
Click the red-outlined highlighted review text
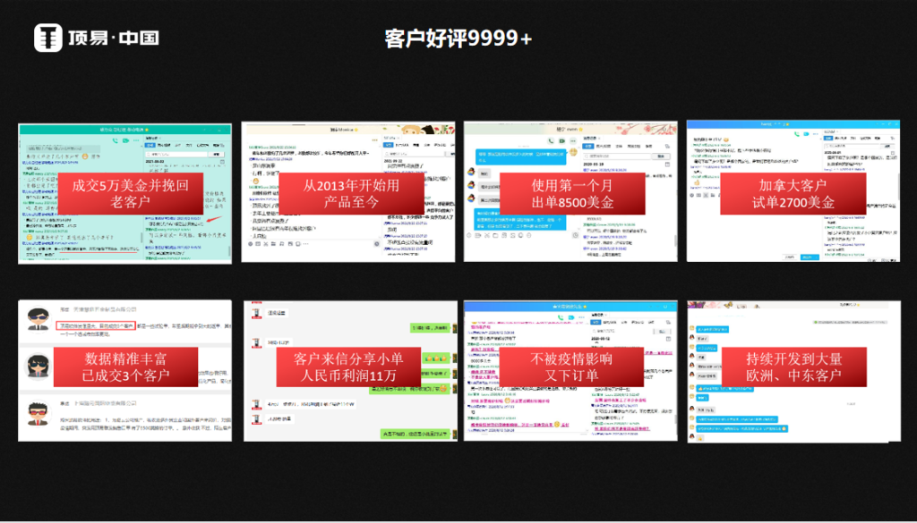(x=96, y=325)
